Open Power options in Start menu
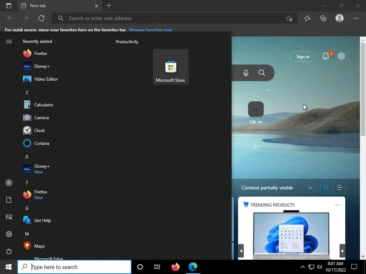The image size is (366, 274). 9,251
